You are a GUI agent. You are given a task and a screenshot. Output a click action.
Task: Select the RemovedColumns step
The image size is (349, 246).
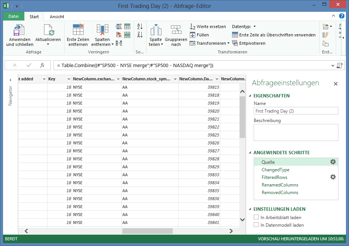click(296, 192)
